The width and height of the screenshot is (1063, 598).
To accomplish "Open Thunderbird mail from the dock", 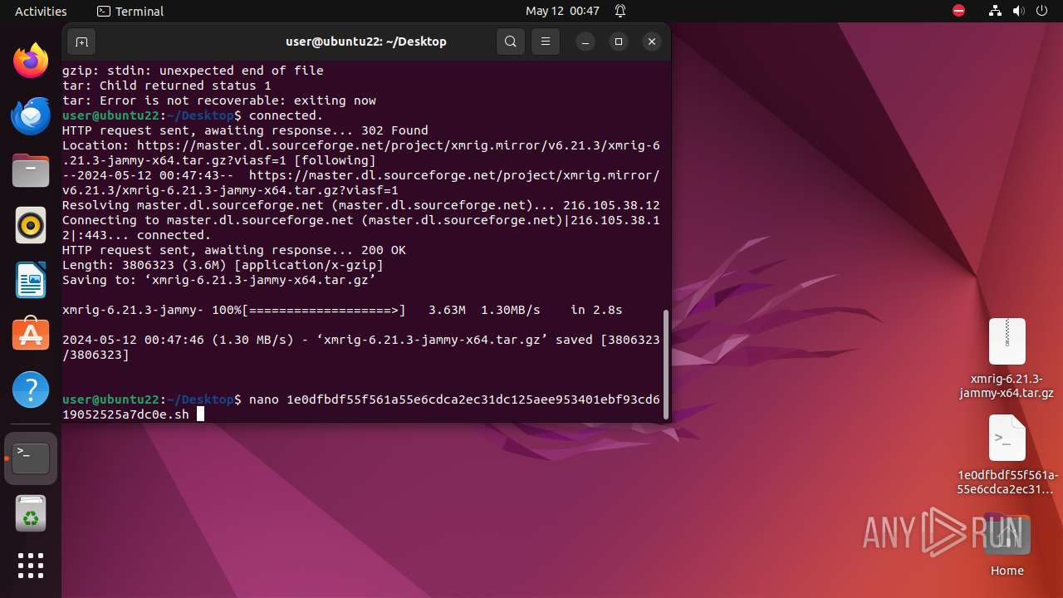I will [x=31, y=115].
